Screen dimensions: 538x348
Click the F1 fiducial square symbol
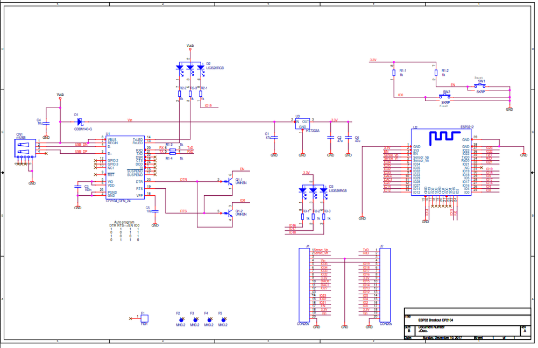[144, 318]
